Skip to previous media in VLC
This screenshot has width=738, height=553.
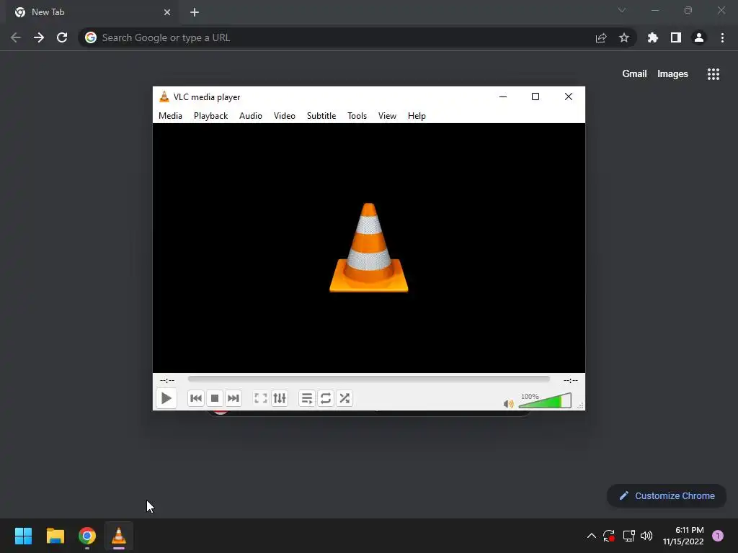pos(196,398)
